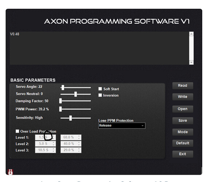Click the Level 1 time input field
Screen dimensions: 211x182
(45, 137)
